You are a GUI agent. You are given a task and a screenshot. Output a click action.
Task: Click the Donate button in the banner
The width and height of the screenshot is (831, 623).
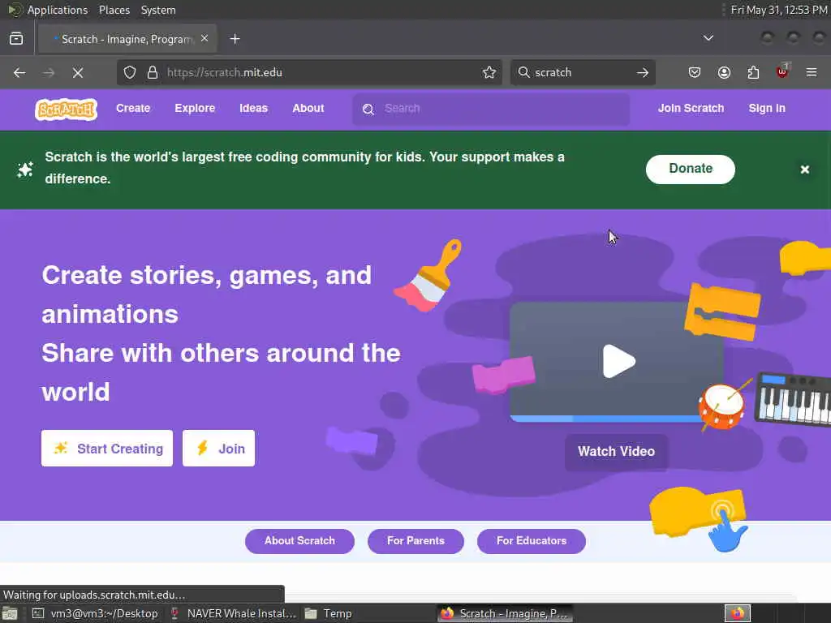pos(690,169)
